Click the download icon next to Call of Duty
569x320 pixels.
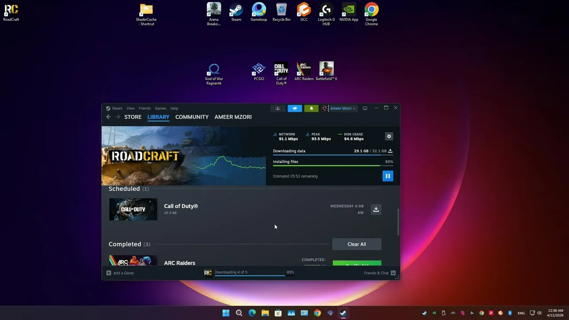coord(376,209)
